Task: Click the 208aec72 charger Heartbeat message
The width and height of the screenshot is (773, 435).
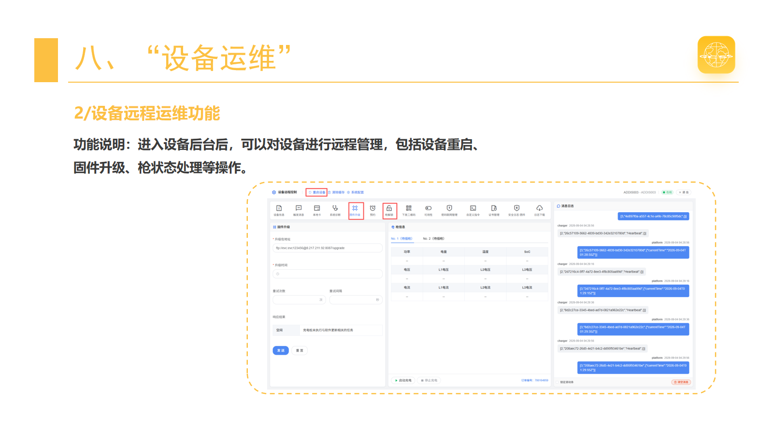Action: click(602, 348)
